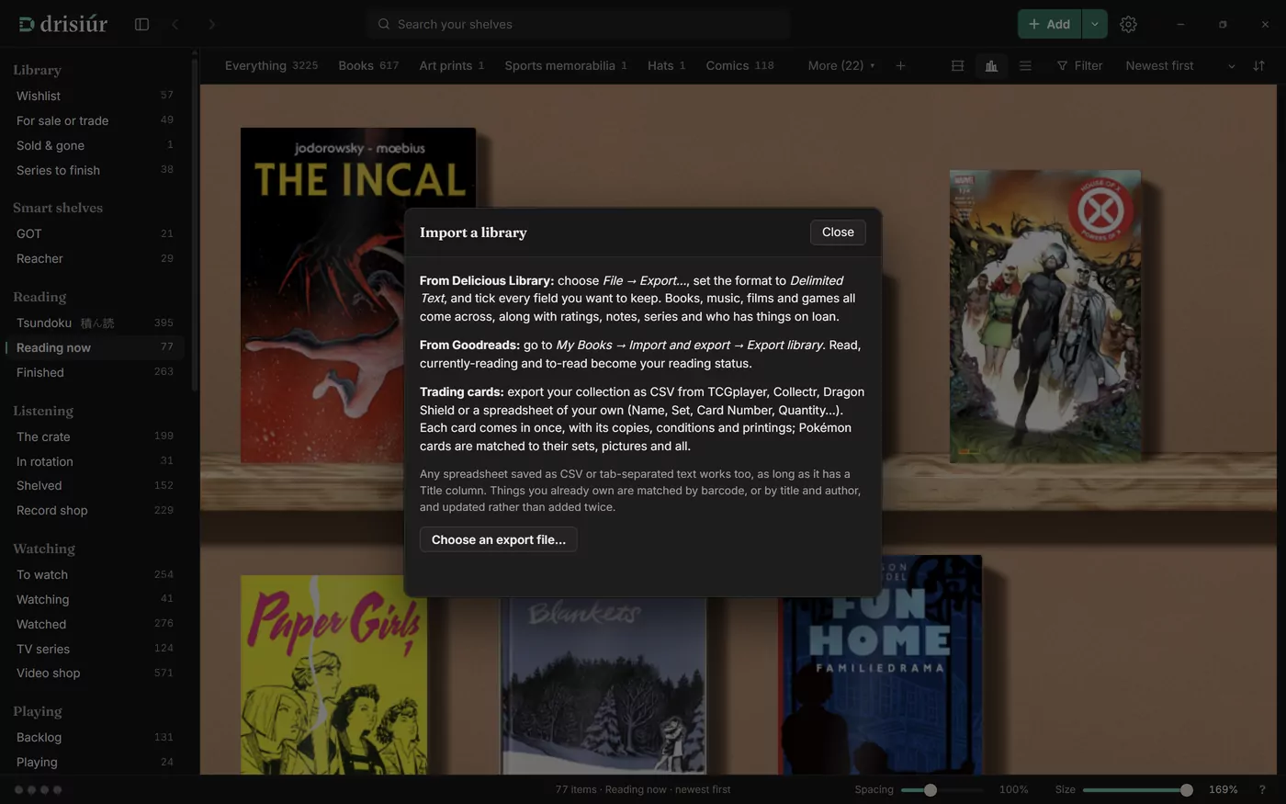This screenshot has height=804, width=1286.
Task: Open help with the question mark icon
Action: click(1261, 789)
